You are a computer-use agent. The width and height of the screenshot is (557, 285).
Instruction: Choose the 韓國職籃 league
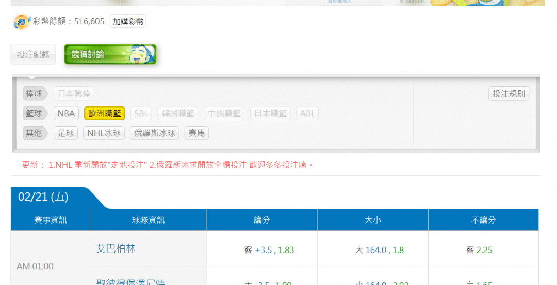[178, 114]
